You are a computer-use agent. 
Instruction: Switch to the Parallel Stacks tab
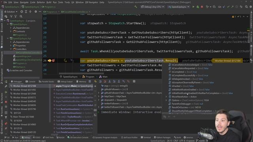coord(46,82)
